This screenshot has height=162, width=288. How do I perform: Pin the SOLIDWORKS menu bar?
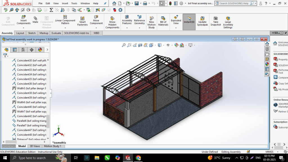105,3
